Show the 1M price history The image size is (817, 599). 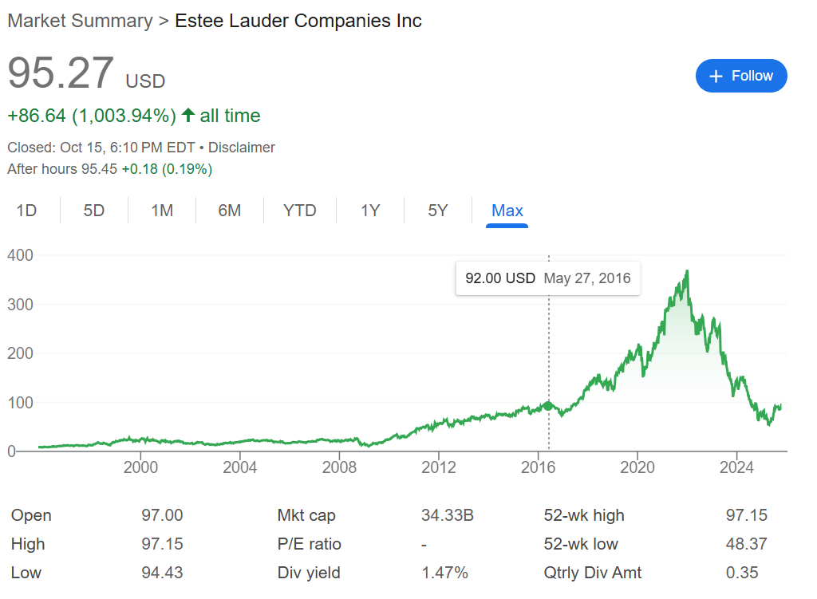pos(162,211)
